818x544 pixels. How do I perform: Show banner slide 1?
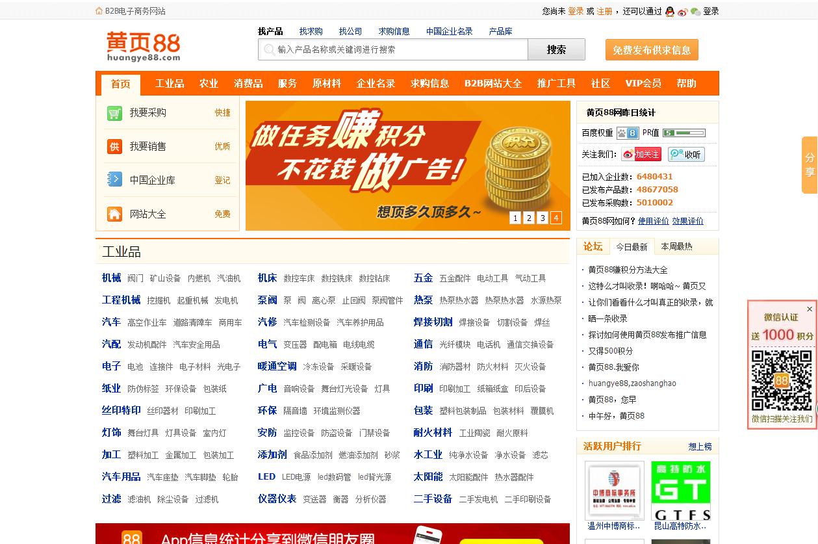515,218
